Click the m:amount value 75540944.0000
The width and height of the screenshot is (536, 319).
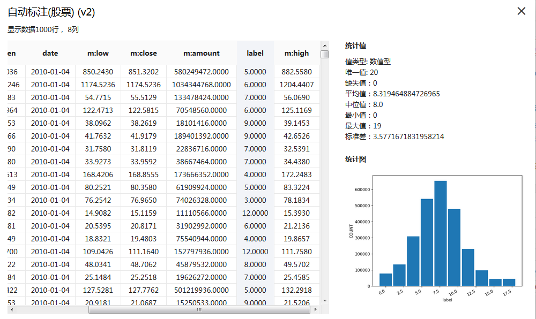[202, 239]
